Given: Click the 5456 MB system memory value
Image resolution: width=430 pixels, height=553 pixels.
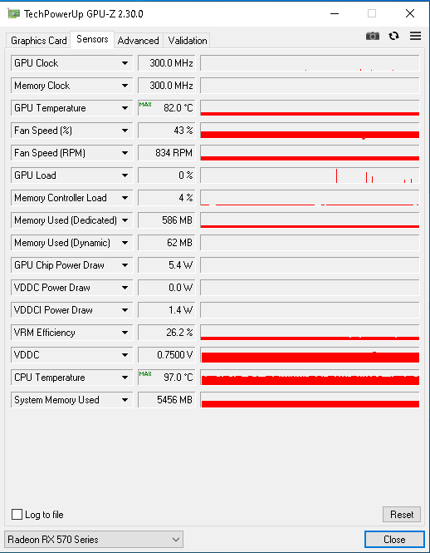Looking at the screenshot, I should 166,400.
